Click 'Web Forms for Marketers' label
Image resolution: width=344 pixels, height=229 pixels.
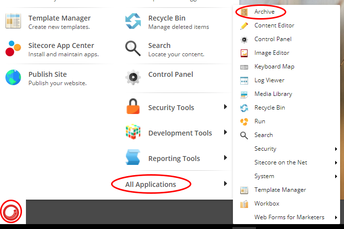pos(289,217)
